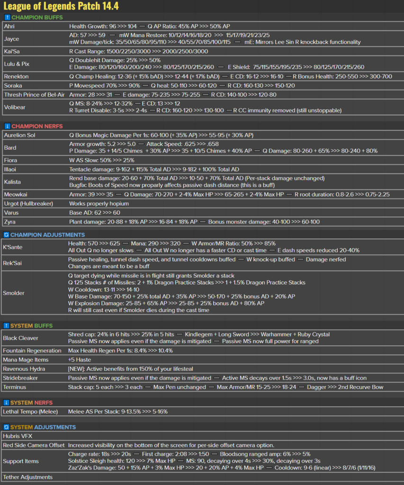
Task: Click the 'Fountain Regeneration' row label
Action: pyautogui.click(x=32, y=350)
